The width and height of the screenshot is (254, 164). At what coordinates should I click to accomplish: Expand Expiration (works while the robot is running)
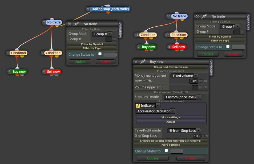pos(171,141)
